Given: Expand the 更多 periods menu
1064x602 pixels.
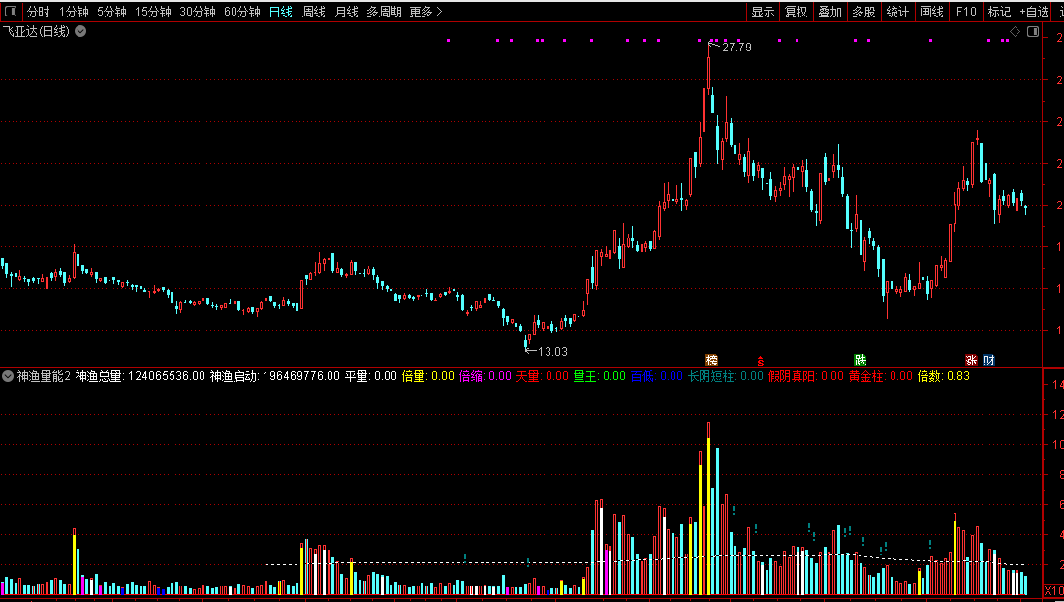Looking at the screenshot, I should 425,12.
